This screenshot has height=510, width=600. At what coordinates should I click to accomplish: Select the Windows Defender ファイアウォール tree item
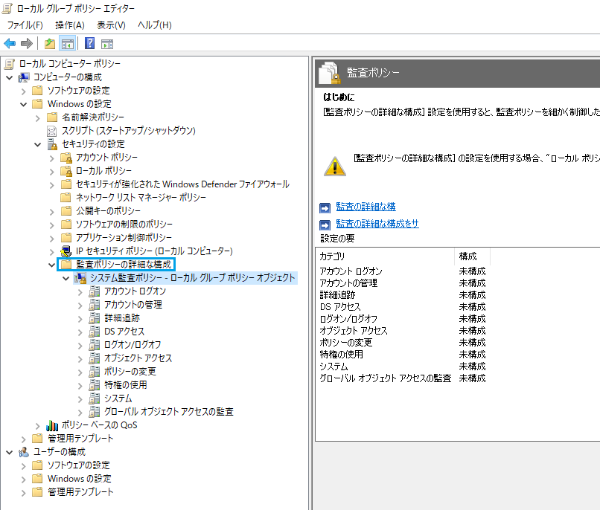182,184
